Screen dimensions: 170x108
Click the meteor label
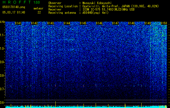[38, 8]
